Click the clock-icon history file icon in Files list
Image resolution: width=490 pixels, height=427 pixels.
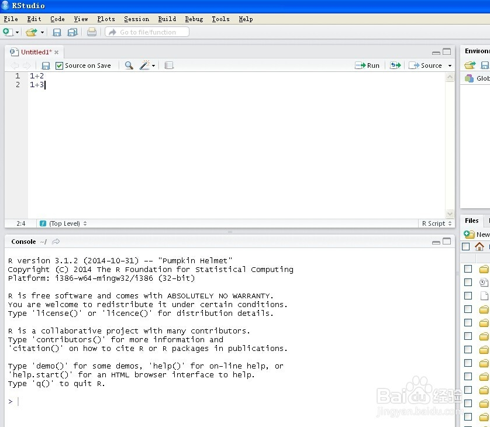coord(484,283)
